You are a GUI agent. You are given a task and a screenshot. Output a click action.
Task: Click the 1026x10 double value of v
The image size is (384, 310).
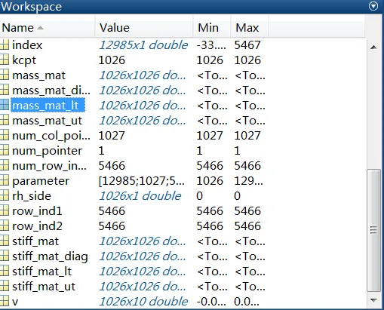pyautogui.click(x=143, y=302)
